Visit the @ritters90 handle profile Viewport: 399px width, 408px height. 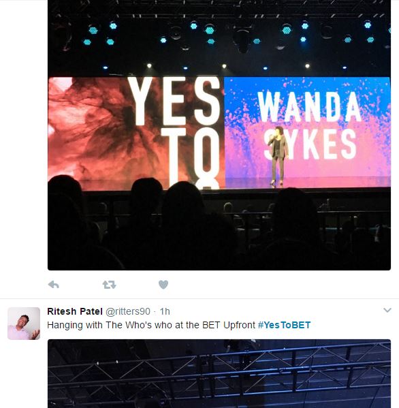pos(128,311)
